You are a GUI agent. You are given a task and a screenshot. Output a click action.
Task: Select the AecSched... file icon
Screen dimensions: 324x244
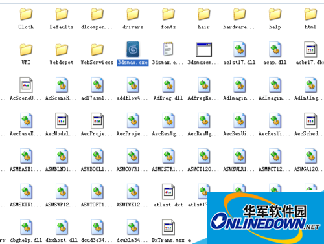[310, 120]
